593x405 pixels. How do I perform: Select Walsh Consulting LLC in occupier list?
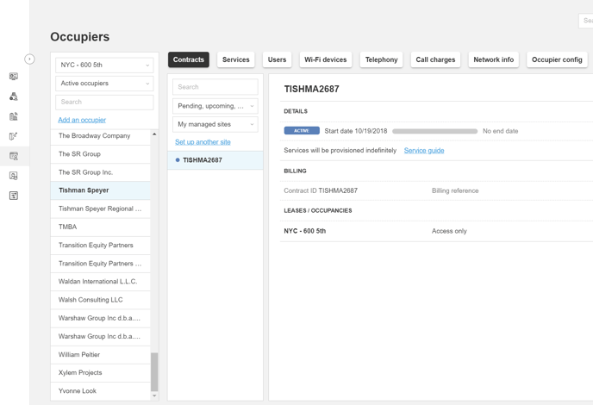coord(91,300)
